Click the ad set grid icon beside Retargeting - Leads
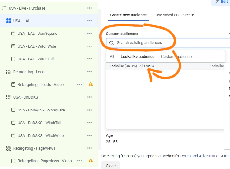 coord(9,72)
